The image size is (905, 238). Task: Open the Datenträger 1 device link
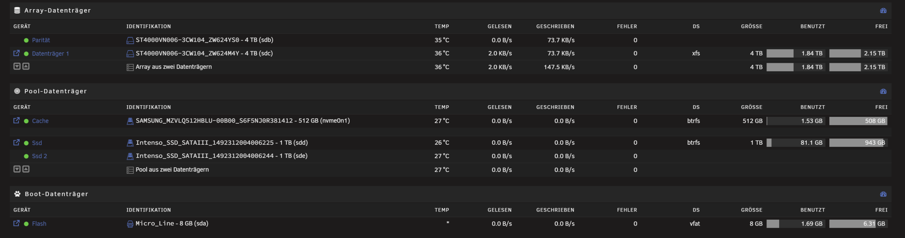pos(50,54)
